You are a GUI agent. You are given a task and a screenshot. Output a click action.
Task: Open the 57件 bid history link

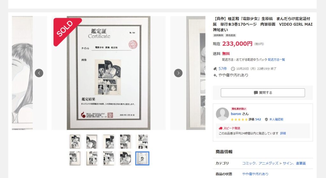[x=223, y=69]
